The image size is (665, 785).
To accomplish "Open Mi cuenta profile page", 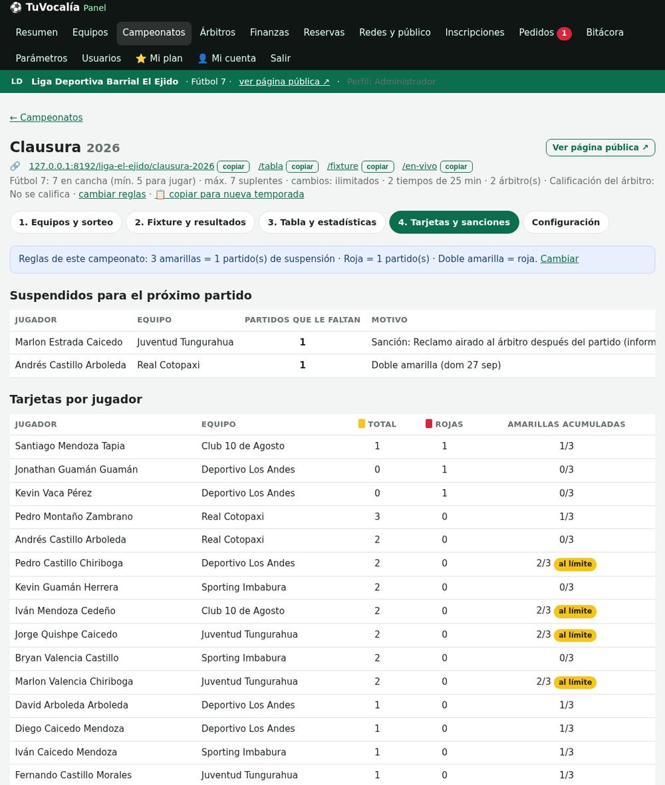I will (x=227, y=58).
